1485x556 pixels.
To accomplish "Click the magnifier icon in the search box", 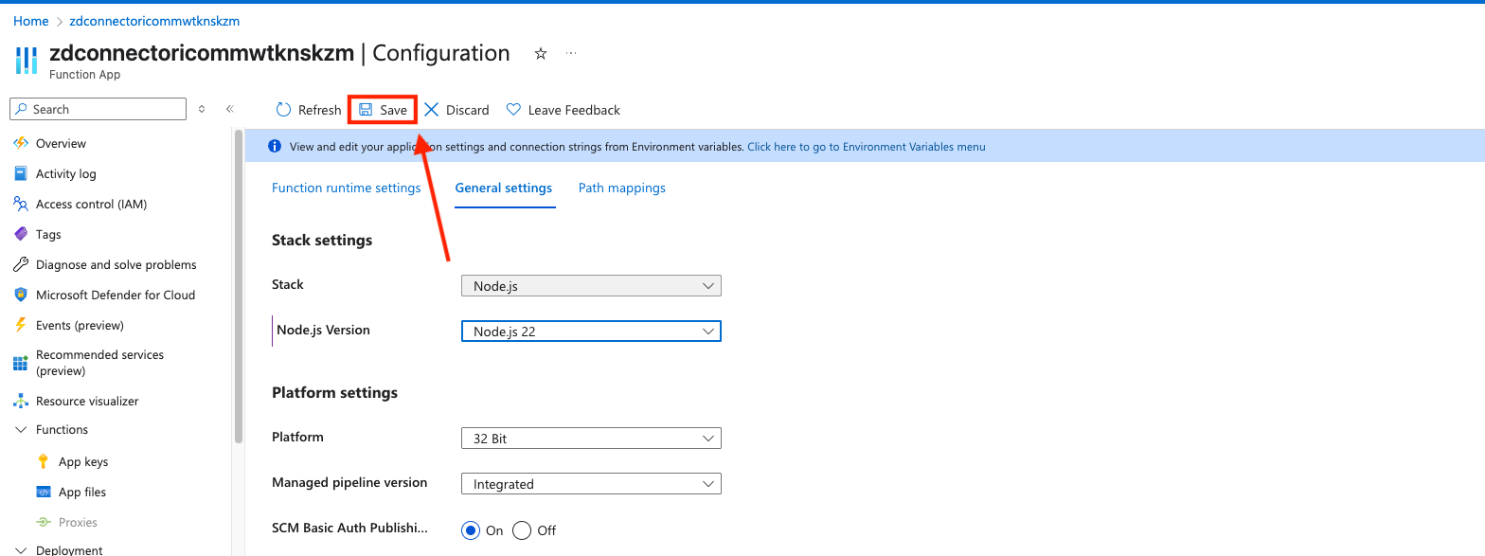I will [x=22, y=110].
